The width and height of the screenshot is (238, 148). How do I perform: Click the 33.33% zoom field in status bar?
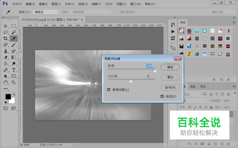point(24,145)
